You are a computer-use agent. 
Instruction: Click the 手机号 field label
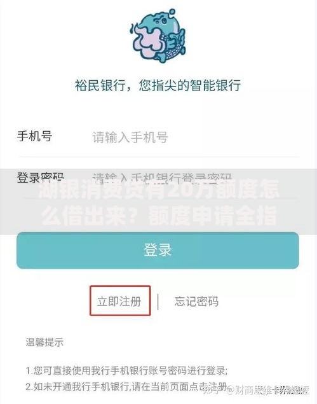click(34, 136)
